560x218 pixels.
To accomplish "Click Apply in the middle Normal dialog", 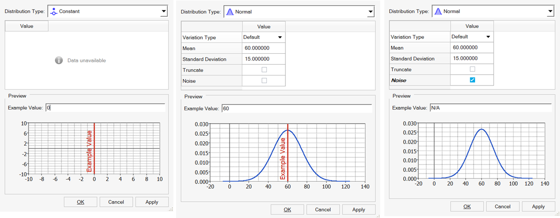I will click(359, 209).
